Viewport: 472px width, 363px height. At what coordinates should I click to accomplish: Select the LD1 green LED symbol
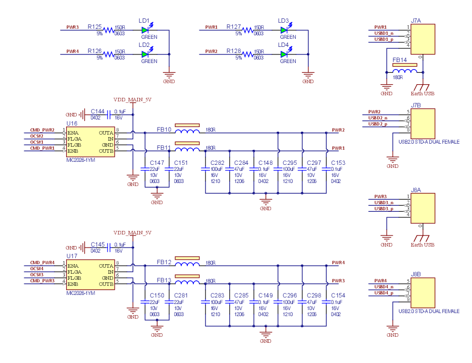pyautogui.click(x=145, y=30)
